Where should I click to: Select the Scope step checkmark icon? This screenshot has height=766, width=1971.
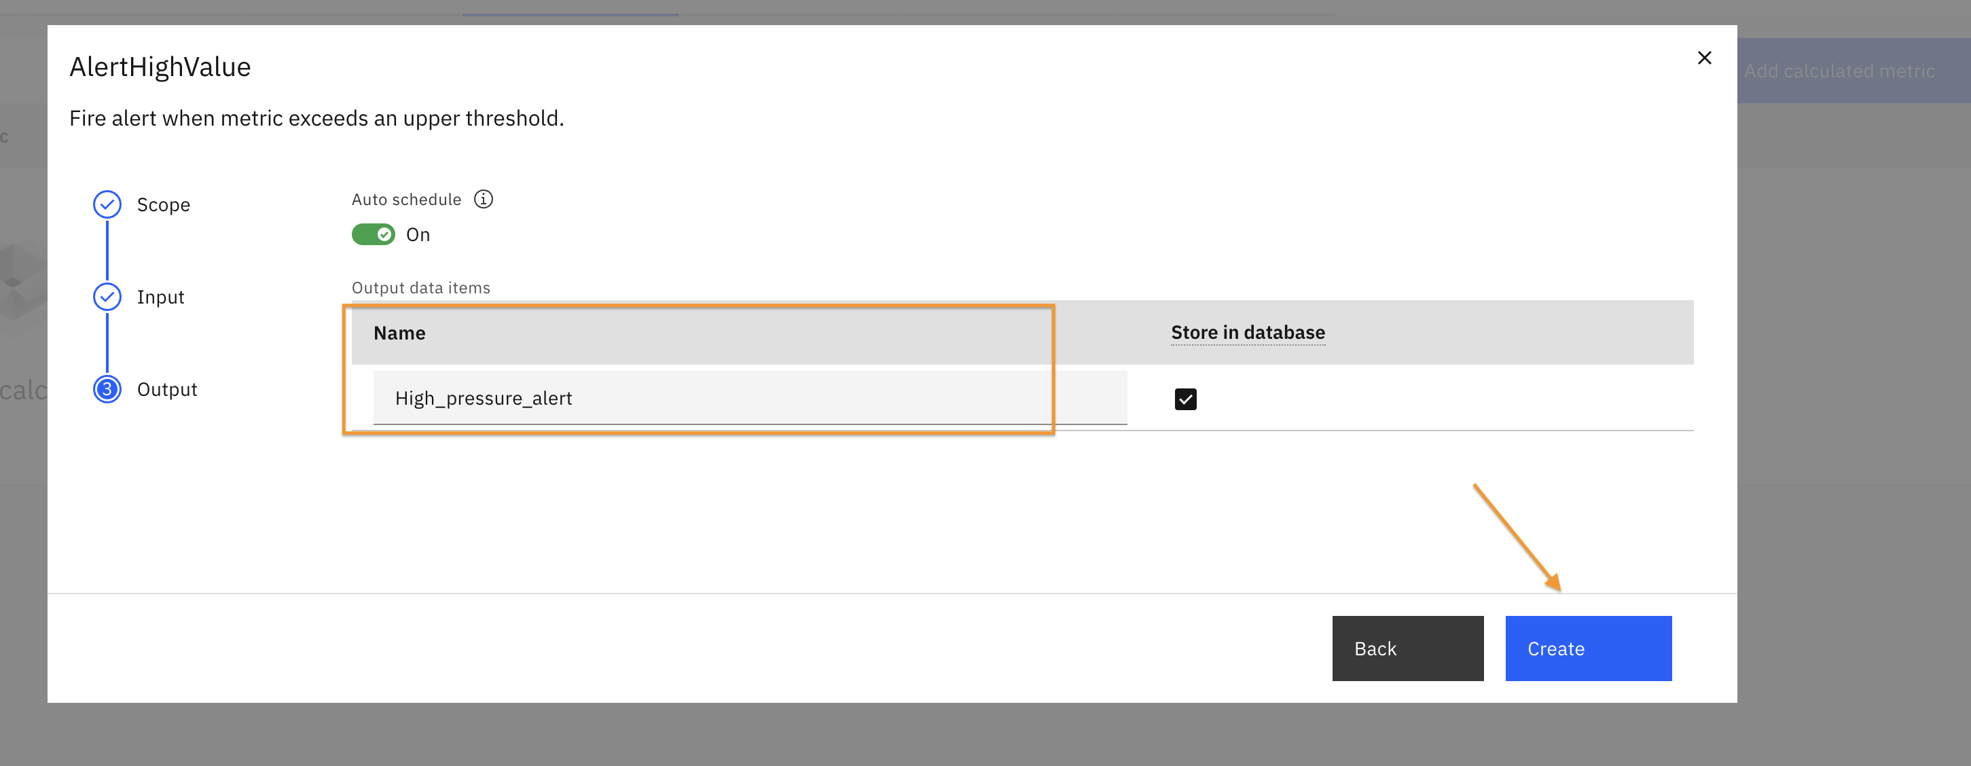[x=107, y=204]
